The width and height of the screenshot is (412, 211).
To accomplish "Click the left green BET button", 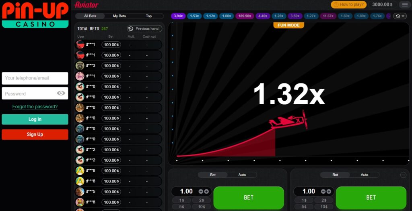I will click(249, 198).
